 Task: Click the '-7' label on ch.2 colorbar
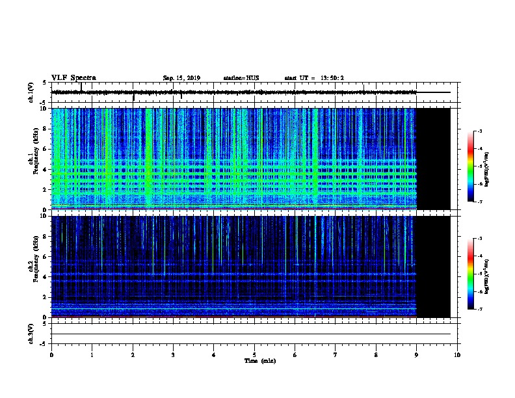pos(479,310)
